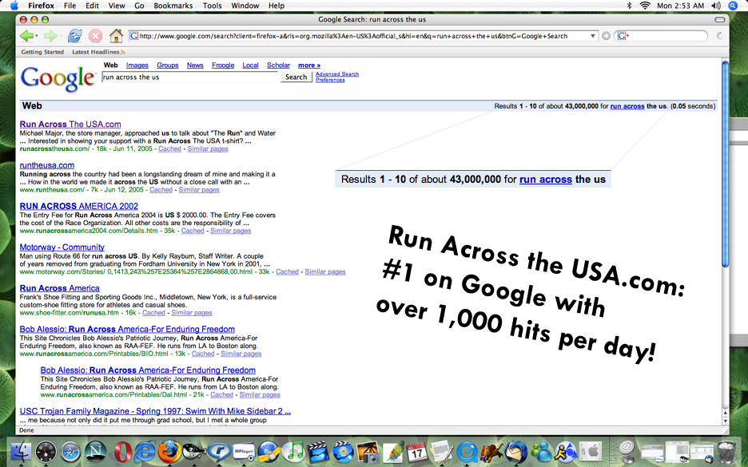
Task: Open the URL bar history dropdown
Action: (x=593, y=36)
